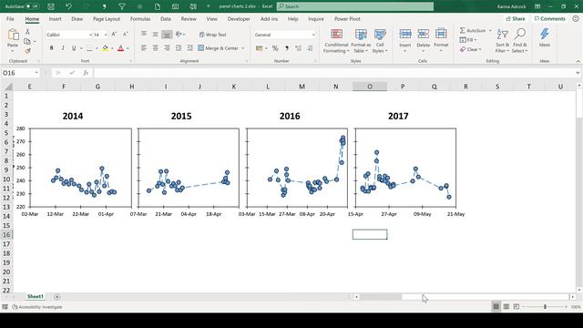Image resolution: width=583 pixels, height=328 pixels.
Task: Toggle Italic formatting
Action: pyautogui.click(x=63, y=48)
